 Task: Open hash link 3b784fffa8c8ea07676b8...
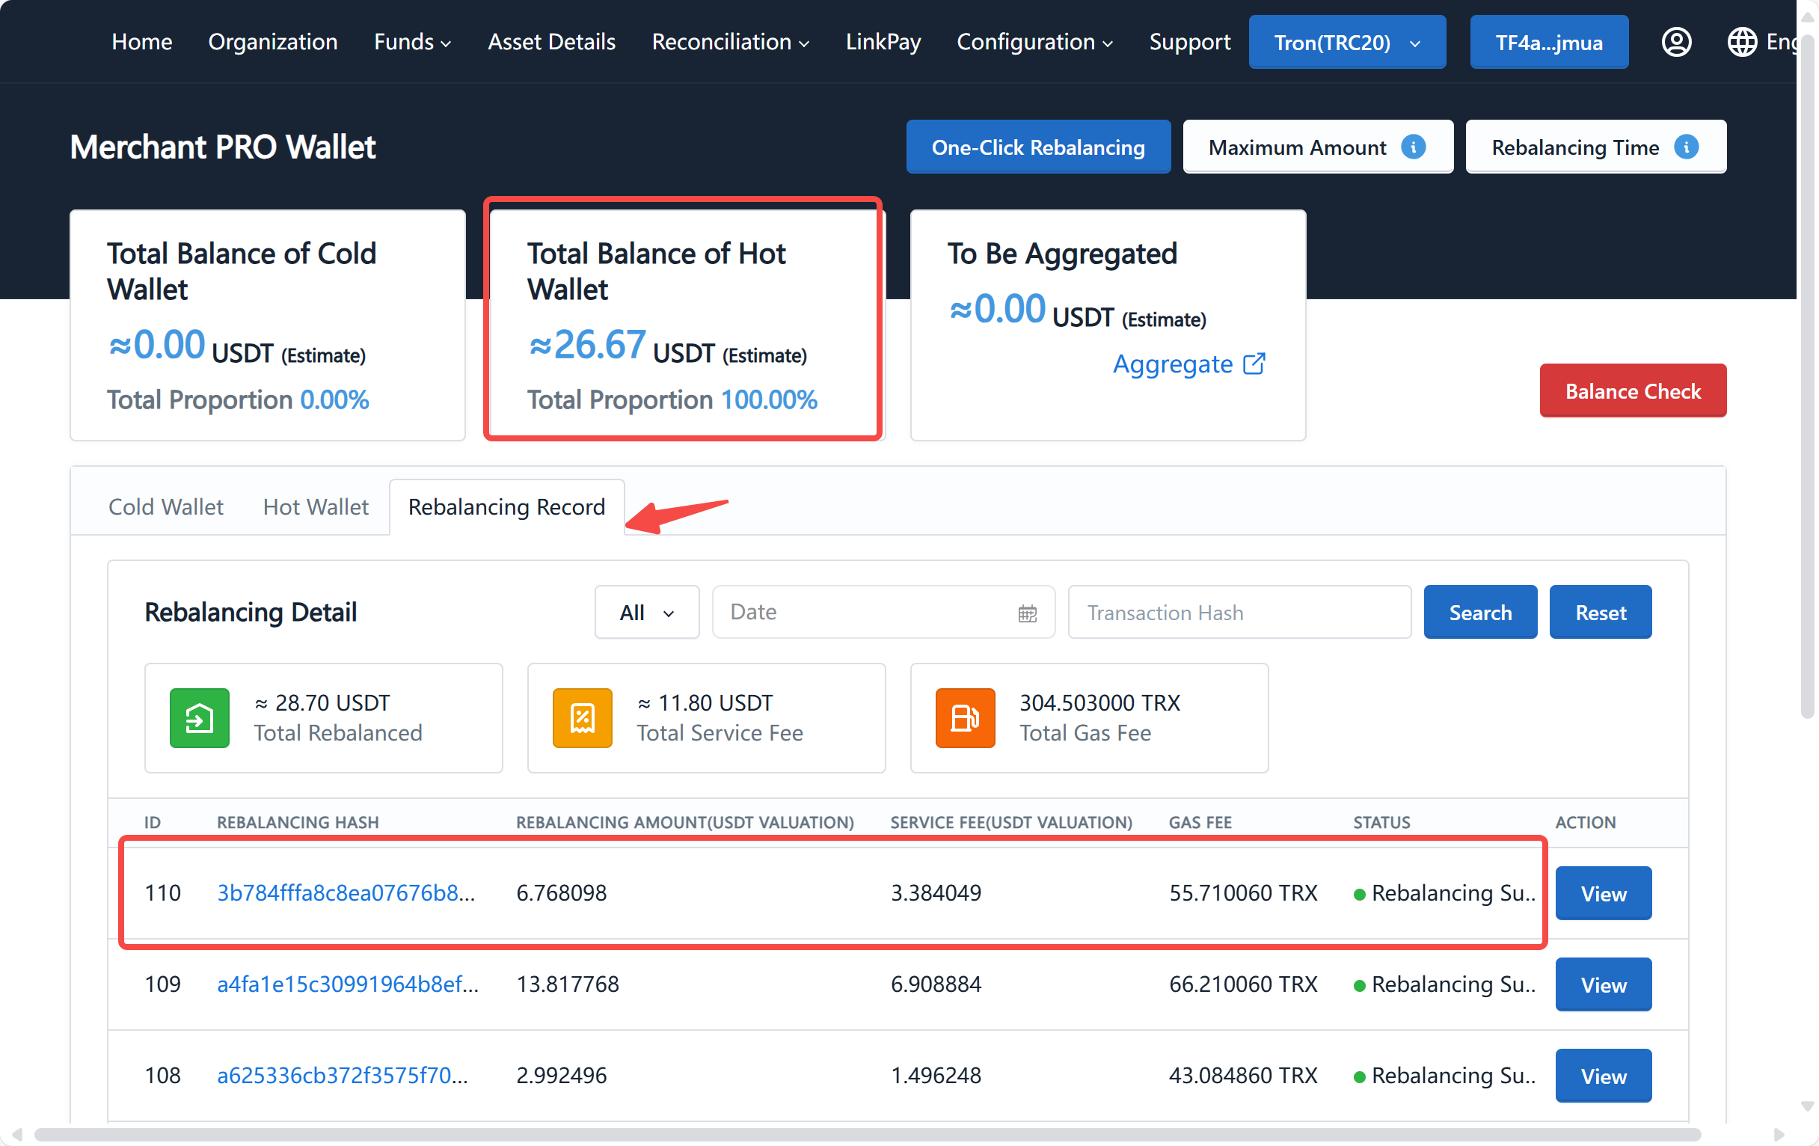click(x=346, y=893)
